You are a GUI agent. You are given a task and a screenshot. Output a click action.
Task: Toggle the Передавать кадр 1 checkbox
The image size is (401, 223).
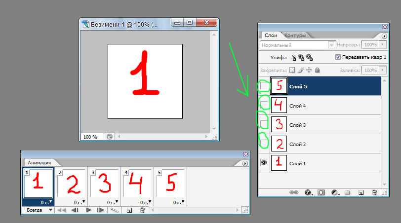point(338,57)
